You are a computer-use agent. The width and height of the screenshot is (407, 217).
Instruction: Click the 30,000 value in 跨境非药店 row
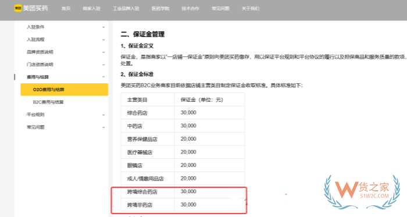click(188, 205)
